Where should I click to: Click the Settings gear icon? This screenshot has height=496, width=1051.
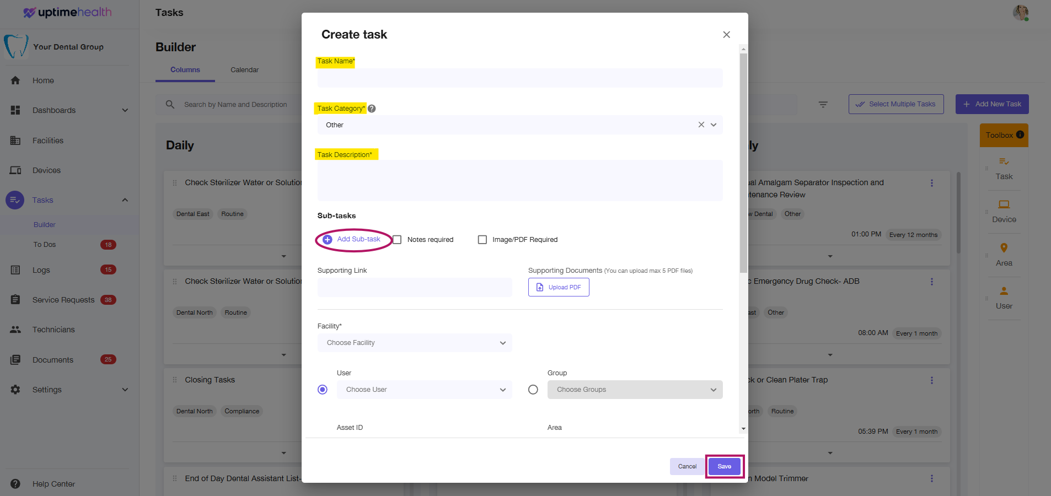[15, 390]
